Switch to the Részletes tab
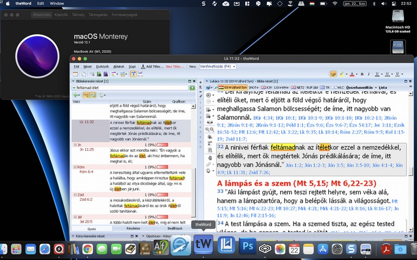 tap(133, 229)
